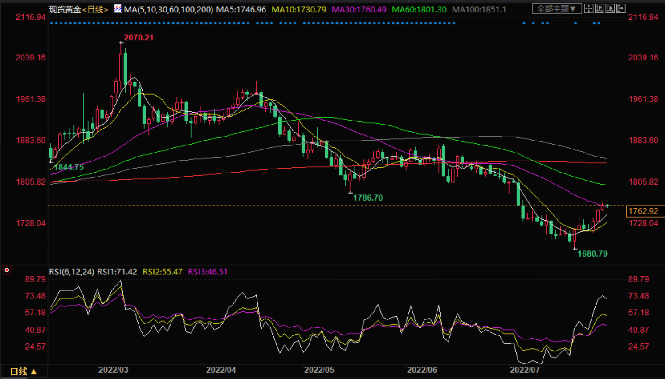This screenshot has width=665, height=379.
Task: Click the export arrow icon at top right
Action: (x=621, y=8)
